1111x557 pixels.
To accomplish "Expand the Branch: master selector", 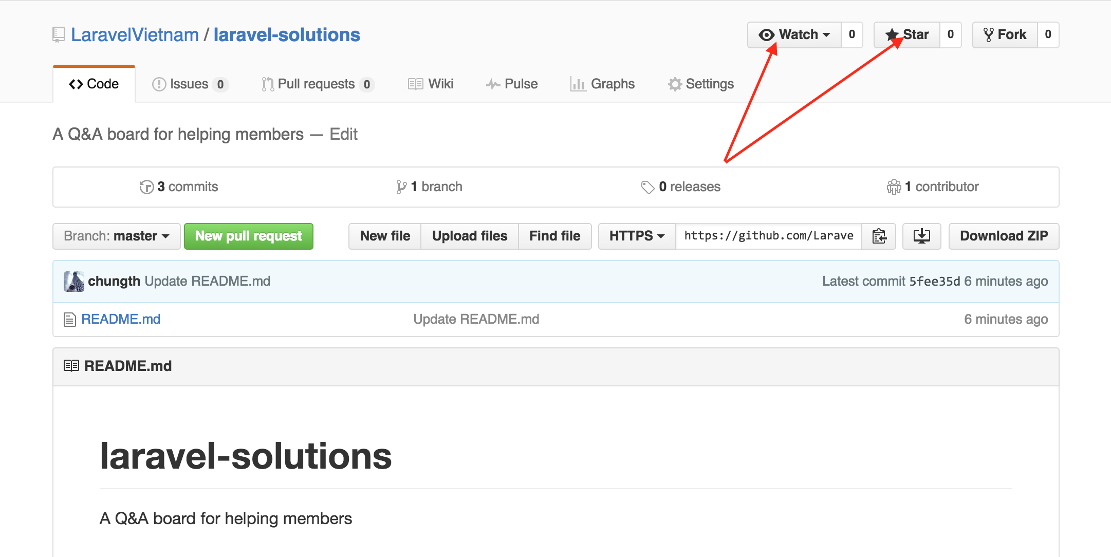I will point(117,236).
